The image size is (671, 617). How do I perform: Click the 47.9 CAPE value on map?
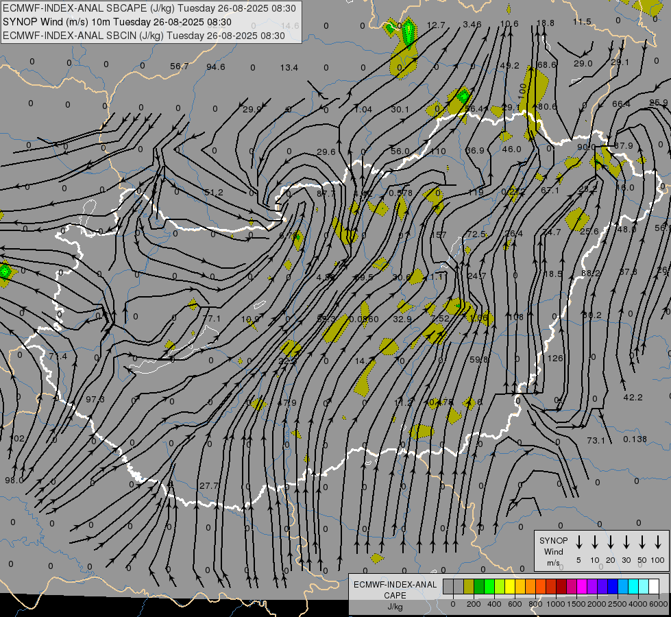click(x=287, y=402)
